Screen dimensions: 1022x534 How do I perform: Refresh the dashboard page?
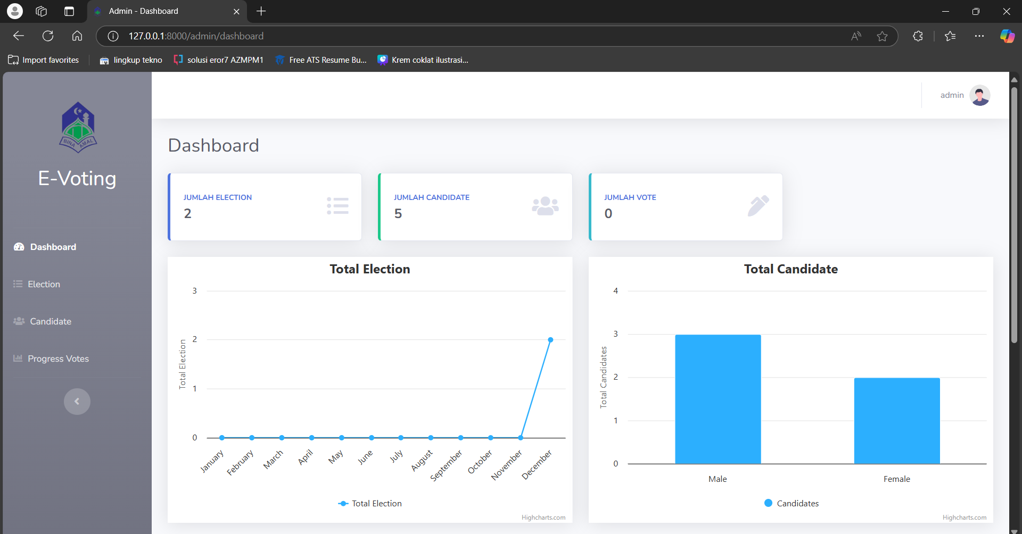click(x=48, y=36)
